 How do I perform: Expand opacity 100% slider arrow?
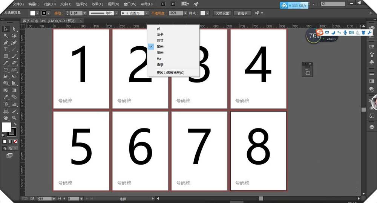185,13
